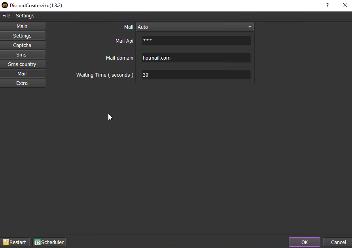Switch to the Extra tab
The image size is (352, 248).
pos(23,83)
